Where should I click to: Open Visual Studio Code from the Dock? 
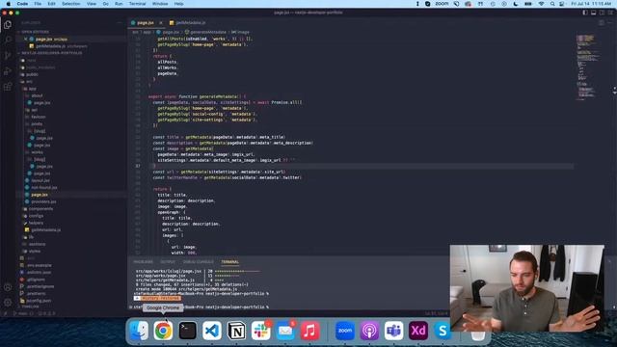tap(212, 331)
